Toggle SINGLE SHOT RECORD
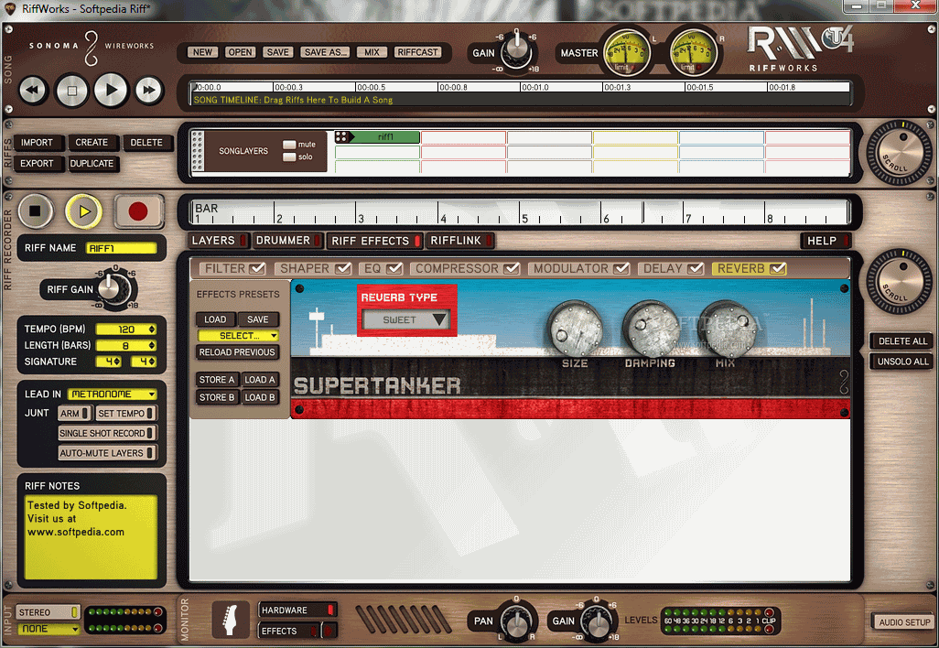The width and height of the screenshot is (939, 648). click(107, 433)
